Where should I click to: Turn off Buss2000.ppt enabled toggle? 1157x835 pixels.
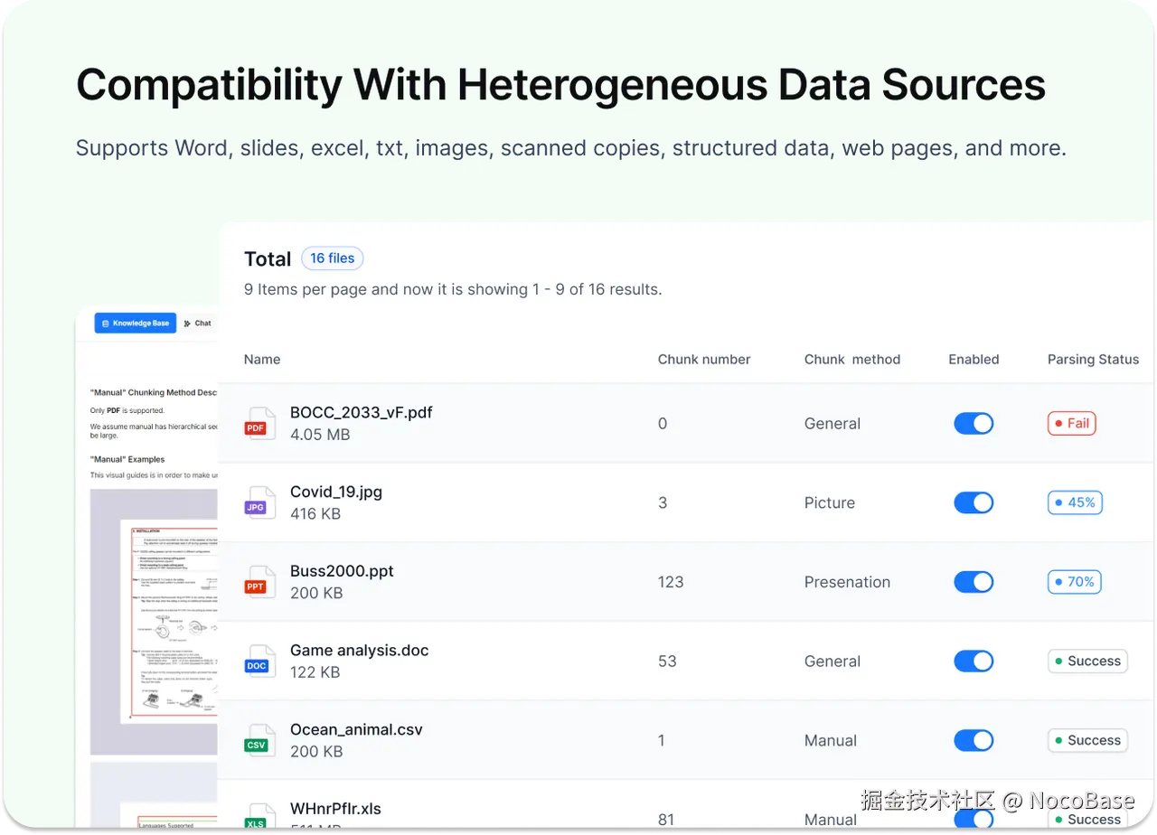[x=974, y=582]
